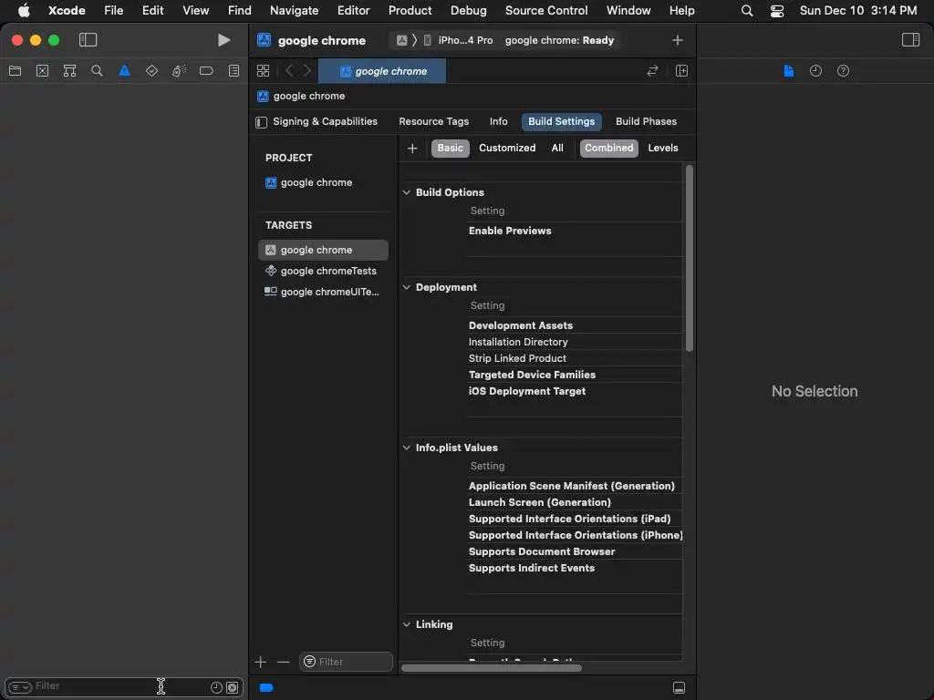Open the Issue navigator triangle

pos(124,71)
